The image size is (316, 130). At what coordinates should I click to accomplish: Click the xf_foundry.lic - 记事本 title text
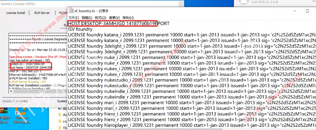click(x=91, y=11)
